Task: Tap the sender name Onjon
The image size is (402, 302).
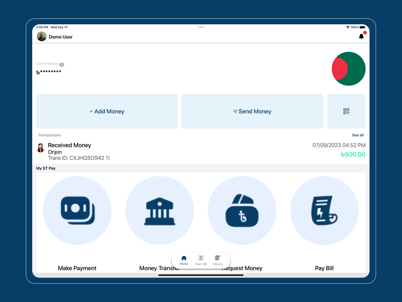Action: 55,152
